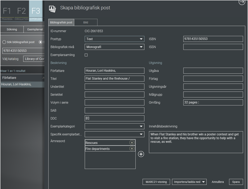Click the Undertitel input field
The image size is (248, 189).
(115, 87)
